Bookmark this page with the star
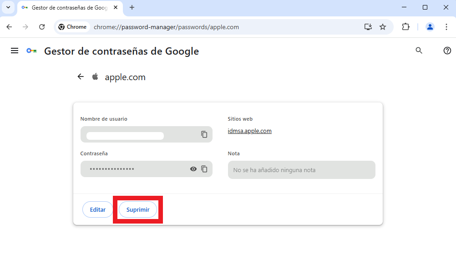The image size is (456, 265). click(383, 27)
